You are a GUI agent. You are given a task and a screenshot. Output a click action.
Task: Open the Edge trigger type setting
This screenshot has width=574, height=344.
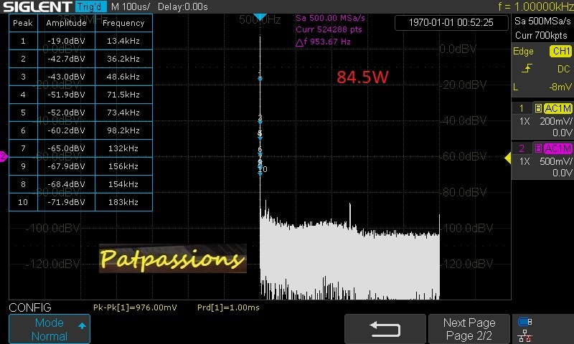(523, 51)
